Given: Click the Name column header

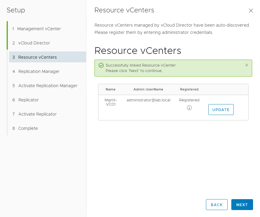Looking at the screenshot, I should point(111,89).
